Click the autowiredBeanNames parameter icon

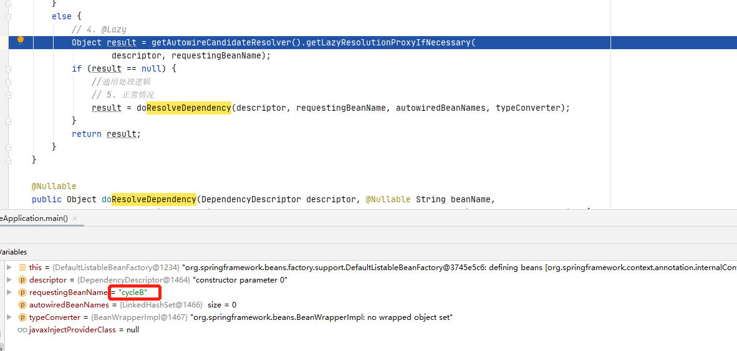(x=22, y=305)
